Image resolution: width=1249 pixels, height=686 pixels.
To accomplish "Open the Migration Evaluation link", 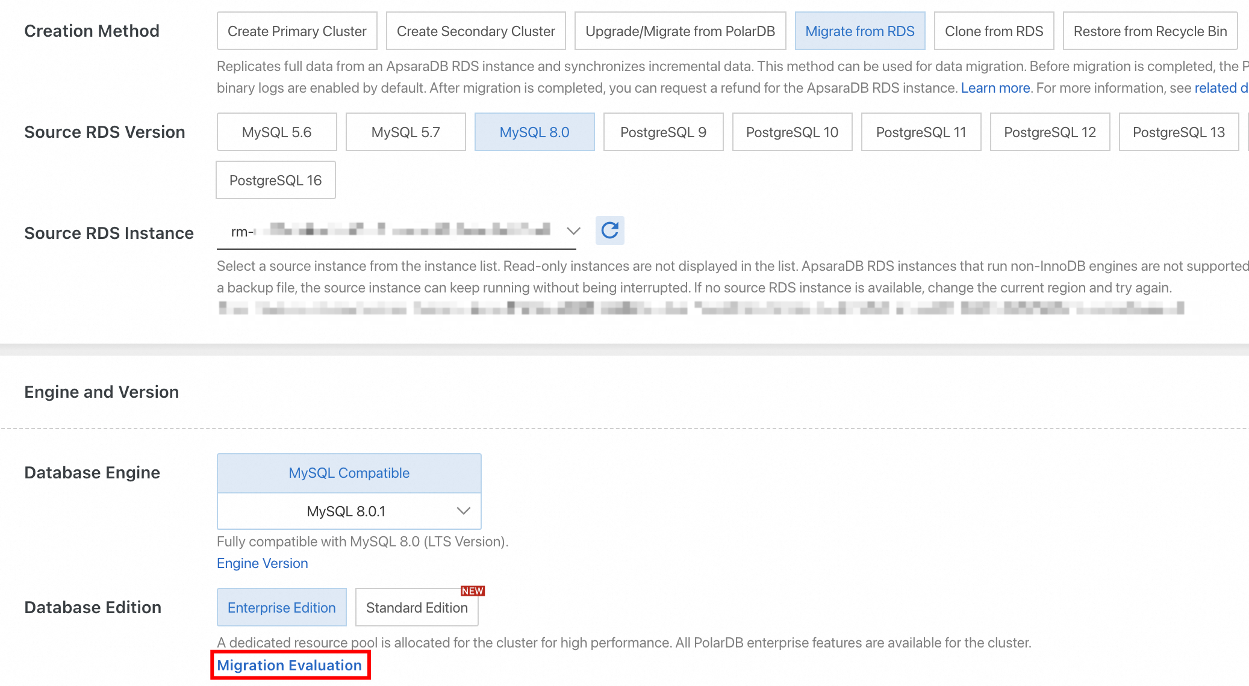I will [289, 666].
